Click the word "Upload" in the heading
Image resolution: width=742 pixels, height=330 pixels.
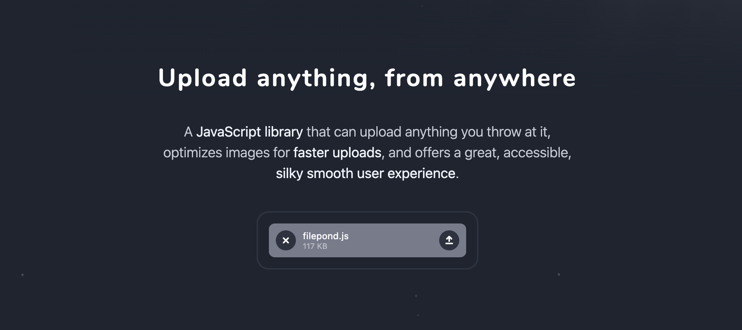[x=203, y=78]
